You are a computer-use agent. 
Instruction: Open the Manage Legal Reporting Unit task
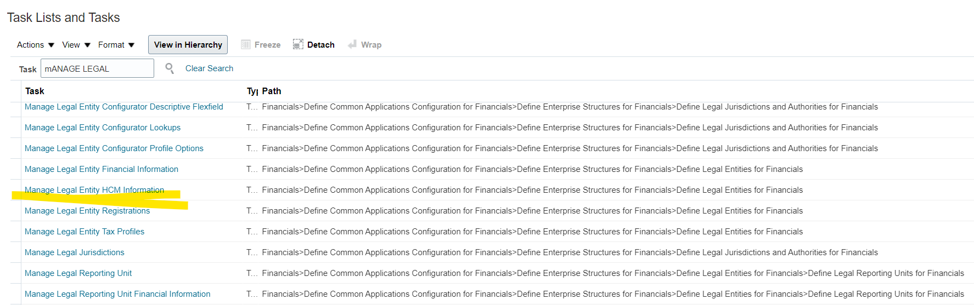[78, 273]
